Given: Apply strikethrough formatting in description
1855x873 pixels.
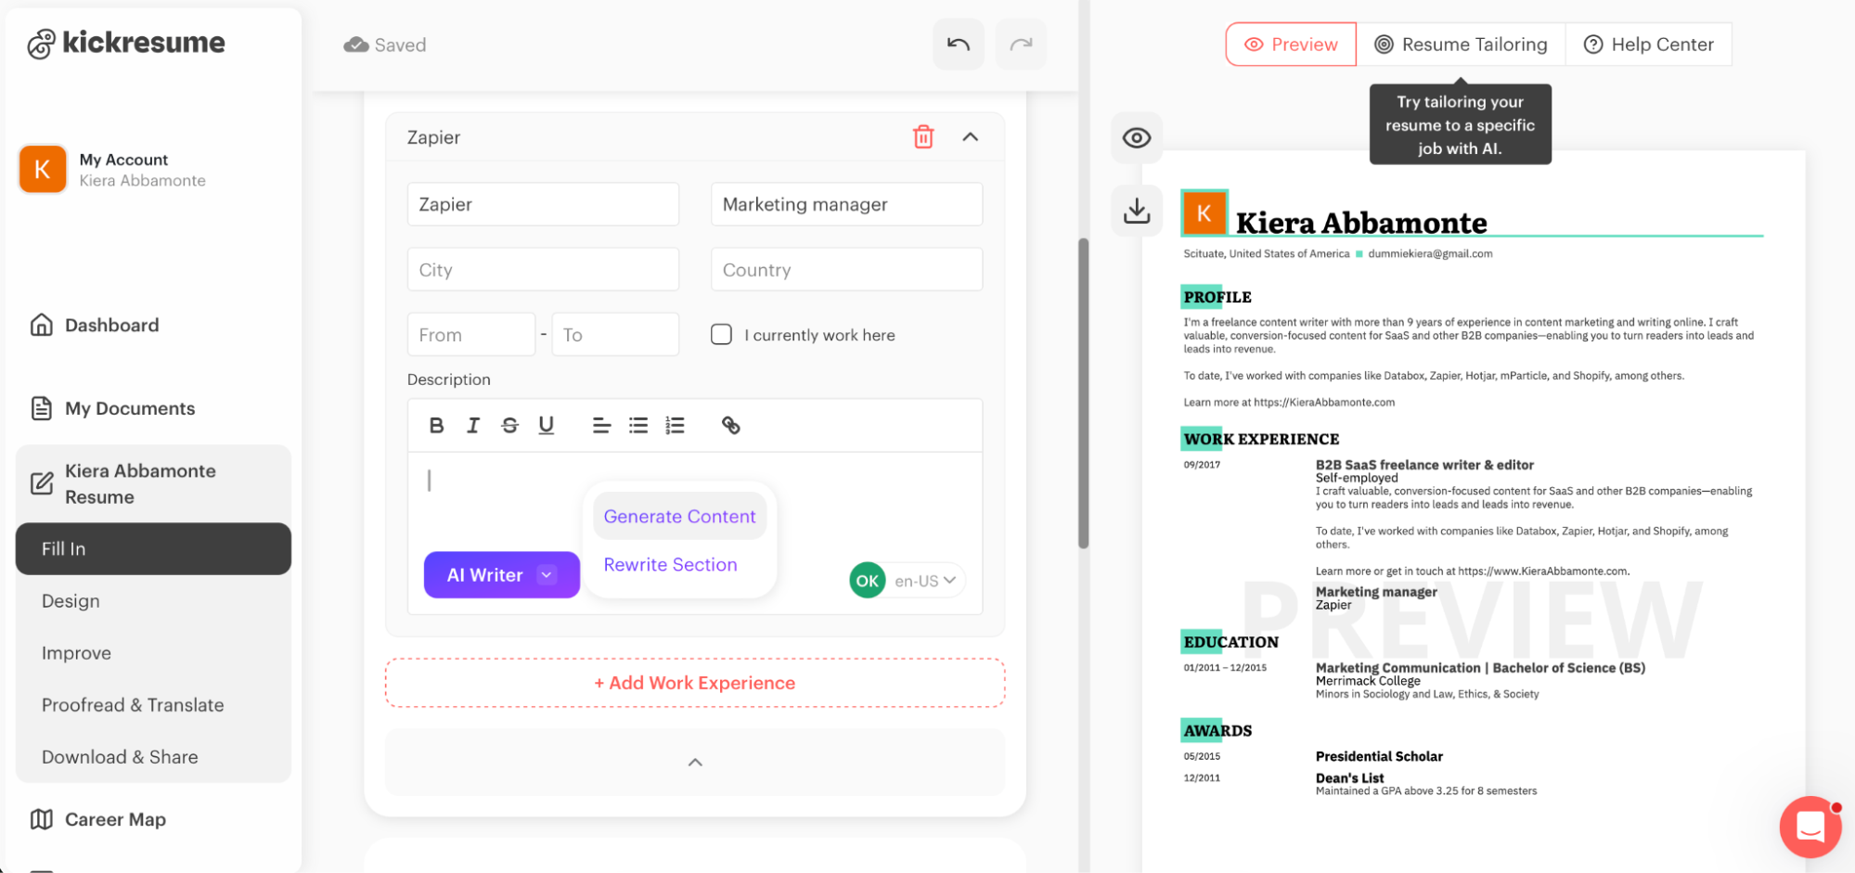Looking at the screenshot, I should click(x=509, y=425).
